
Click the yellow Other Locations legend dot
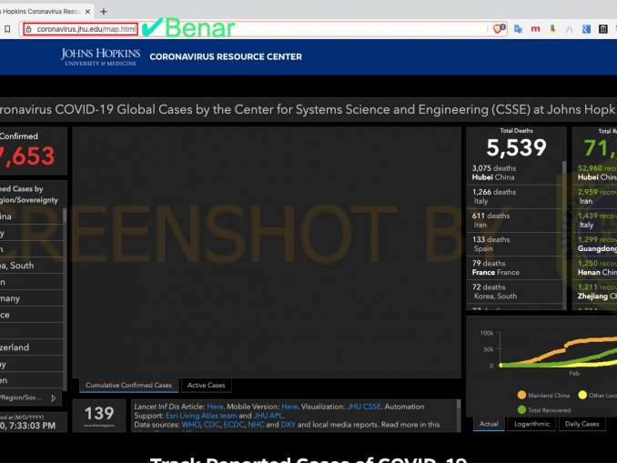click(582, 395)
